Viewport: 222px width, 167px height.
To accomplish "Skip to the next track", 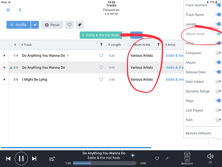I will [34, 159].
